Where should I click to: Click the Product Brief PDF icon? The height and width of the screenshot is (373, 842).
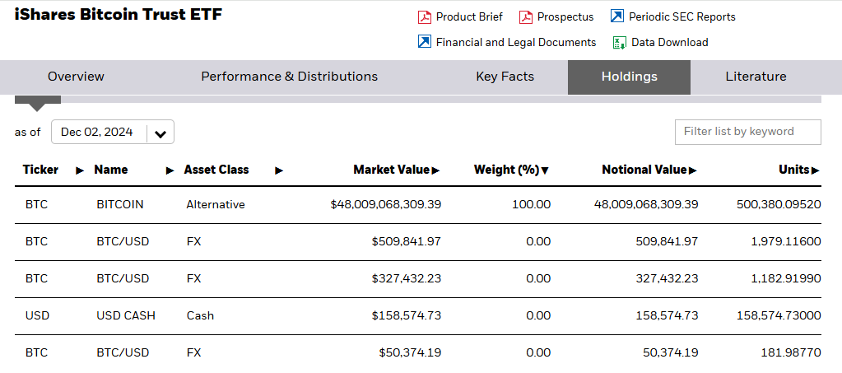[425, 17]
